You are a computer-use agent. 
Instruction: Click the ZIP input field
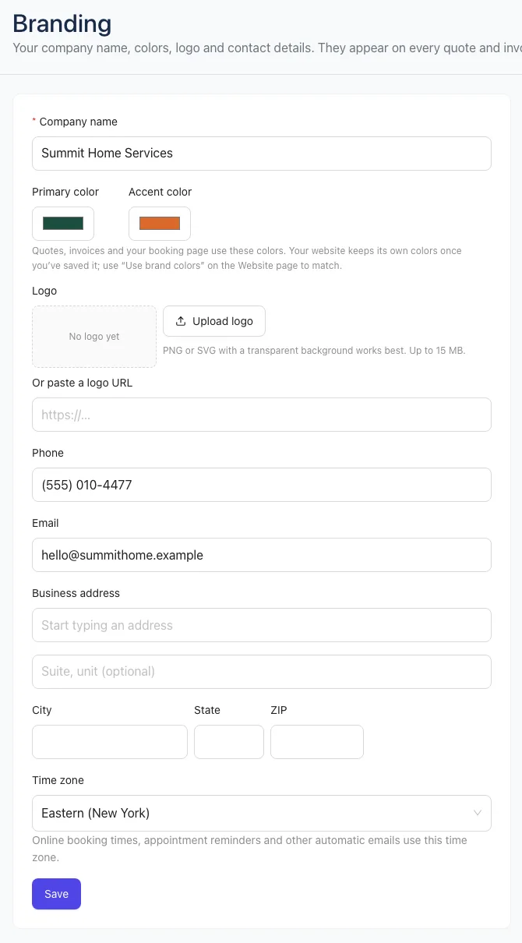point(317,742)
